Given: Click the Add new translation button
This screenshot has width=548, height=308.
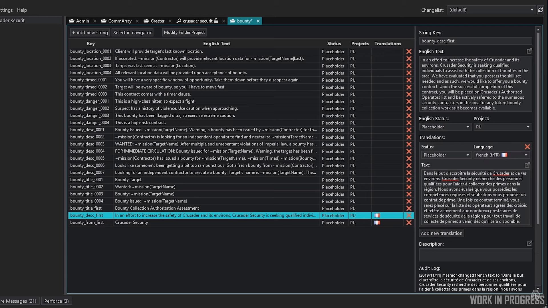Looking at the screenshot, I should point(441,233).
